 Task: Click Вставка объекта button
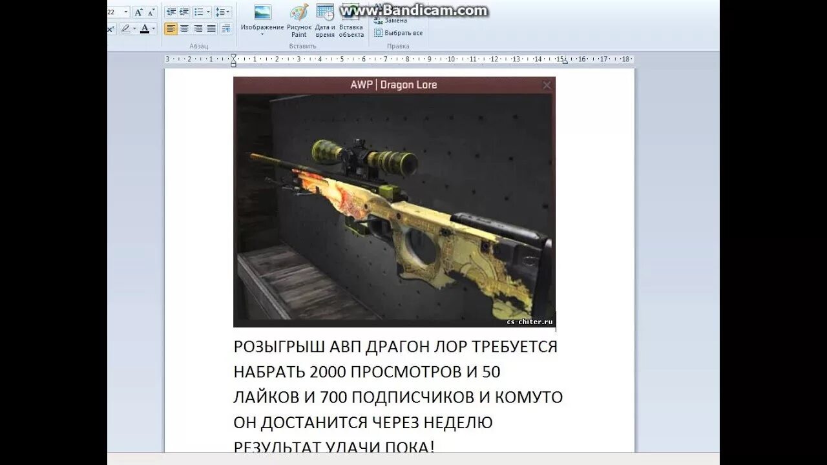point(351,21)
